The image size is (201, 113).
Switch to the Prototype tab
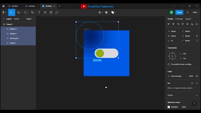pyautogui.click(x=179, y=19)
